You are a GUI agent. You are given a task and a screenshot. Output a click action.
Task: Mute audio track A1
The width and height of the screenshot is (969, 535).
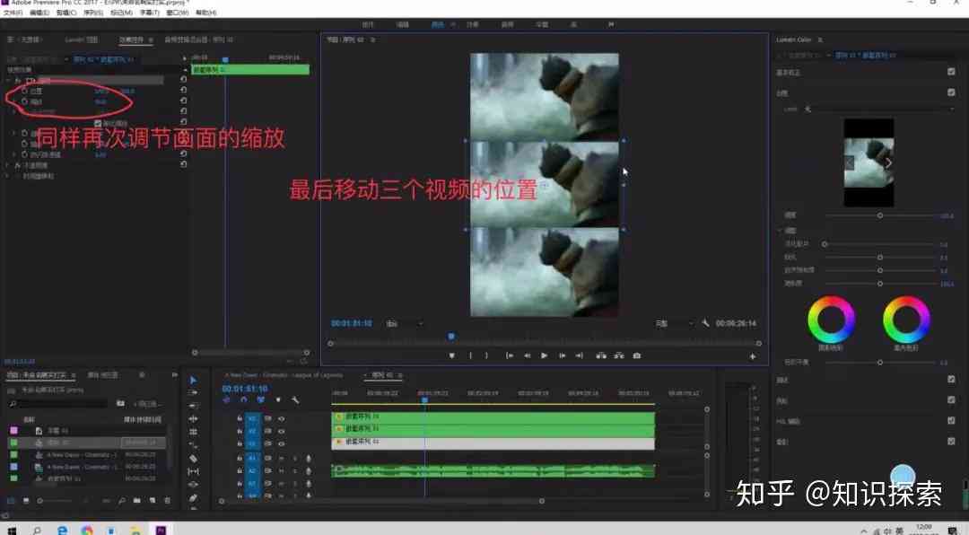click(x=281, y=459)
